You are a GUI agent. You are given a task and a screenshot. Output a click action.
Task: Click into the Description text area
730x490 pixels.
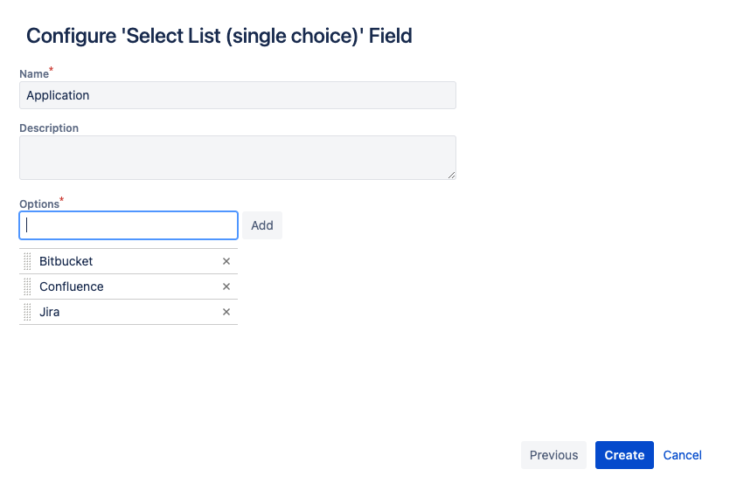[x=238, y=157]
